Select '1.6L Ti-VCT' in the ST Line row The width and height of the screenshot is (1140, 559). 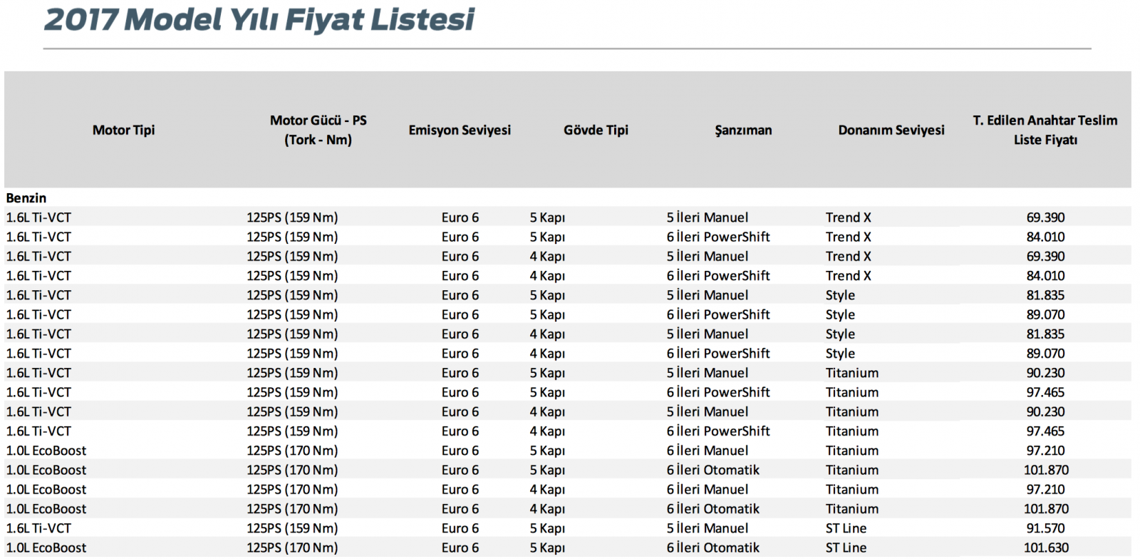38,528
